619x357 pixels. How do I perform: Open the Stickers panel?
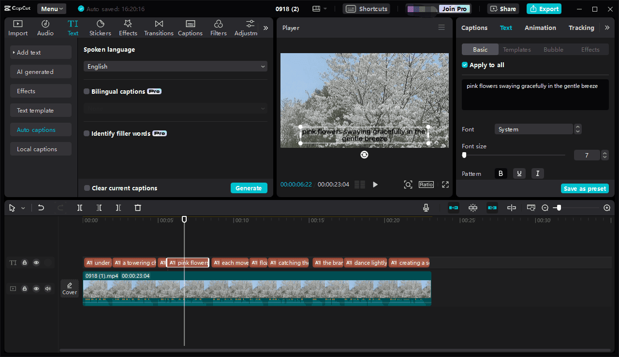point(100,28)
